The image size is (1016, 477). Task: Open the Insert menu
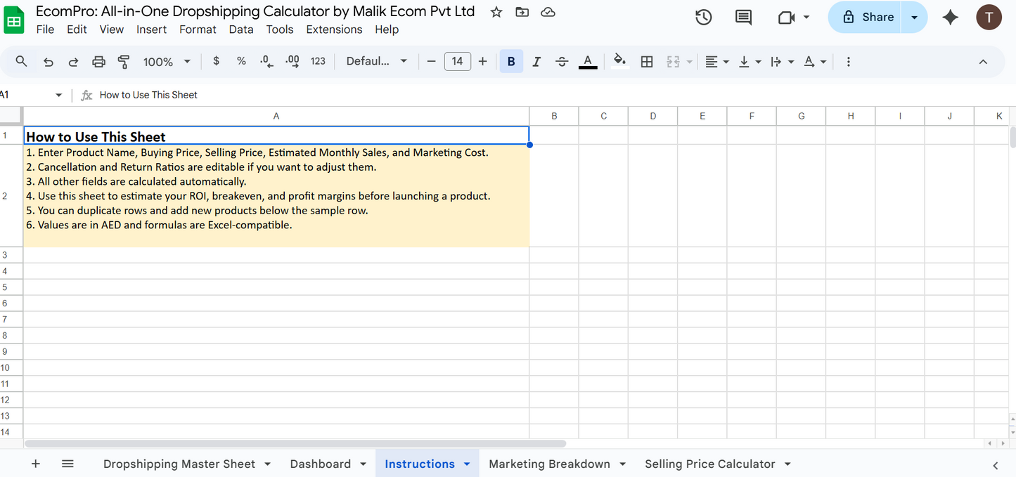(x=151, y=30)
